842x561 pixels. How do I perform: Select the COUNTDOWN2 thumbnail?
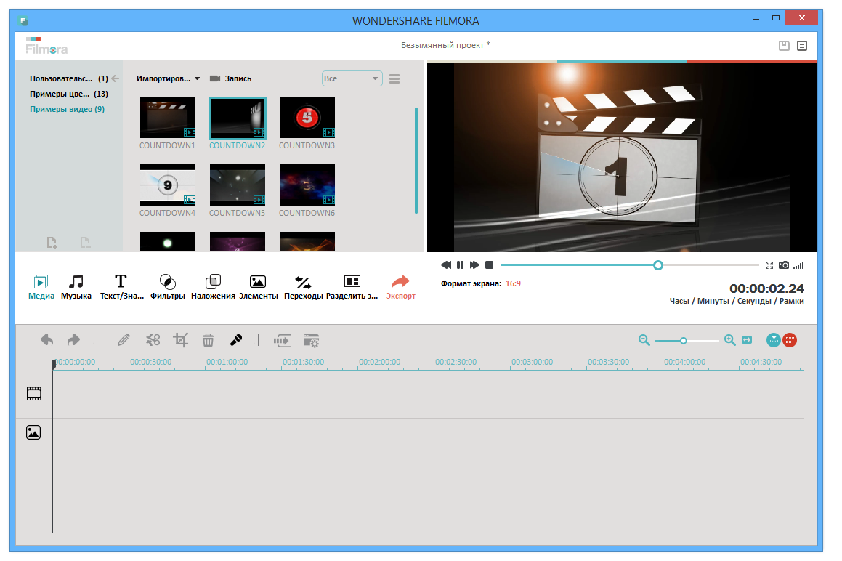[x=238, y=117]
